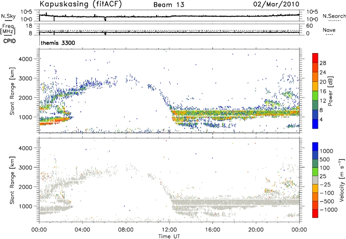Click the "16:00" time tick label
This screenshot has height=239, width=346.
point(212,230)
